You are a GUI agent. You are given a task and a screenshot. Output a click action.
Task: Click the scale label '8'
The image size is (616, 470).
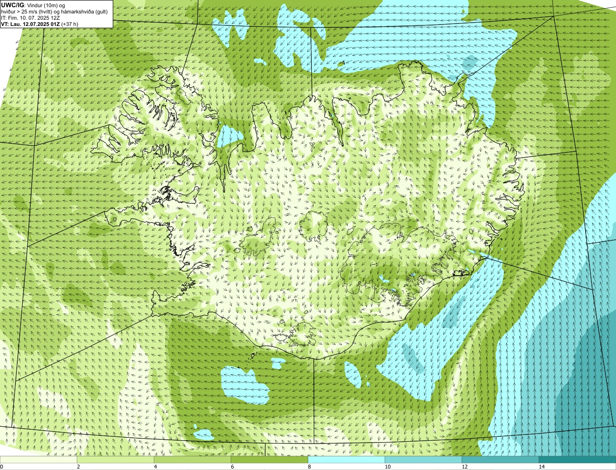[309, 467]
